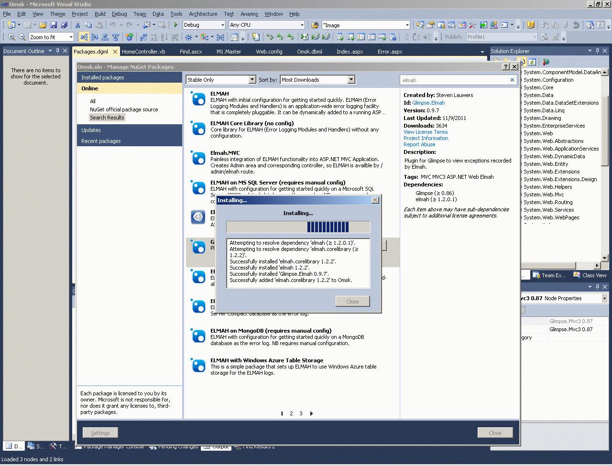This screenshot has width=612, height=466.
Task: Click the Report Abuse link
Action: (x=419, y=144)
